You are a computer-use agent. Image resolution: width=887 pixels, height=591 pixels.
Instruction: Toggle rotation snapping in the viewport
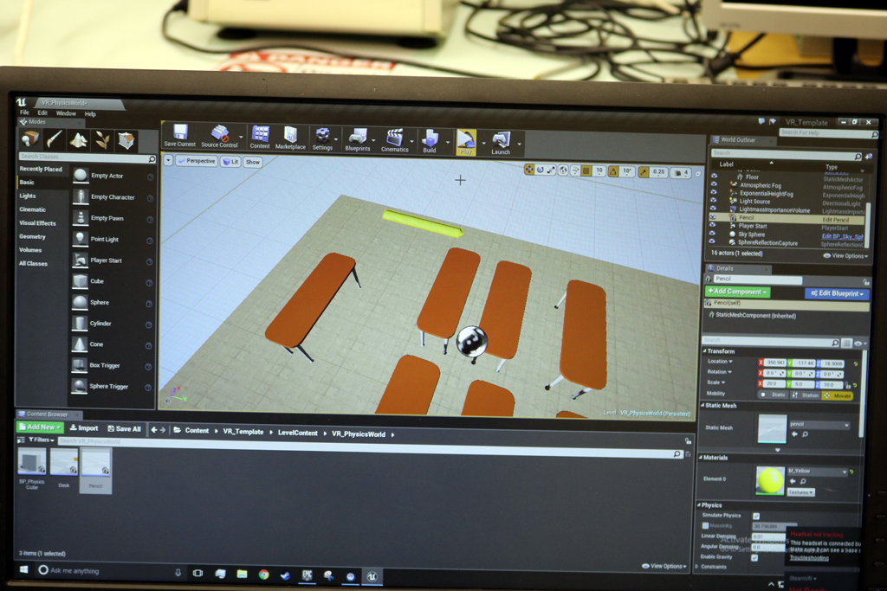click(614, 172)
